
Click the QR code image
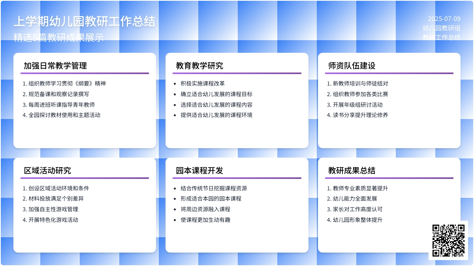click(x=448, y=240)
